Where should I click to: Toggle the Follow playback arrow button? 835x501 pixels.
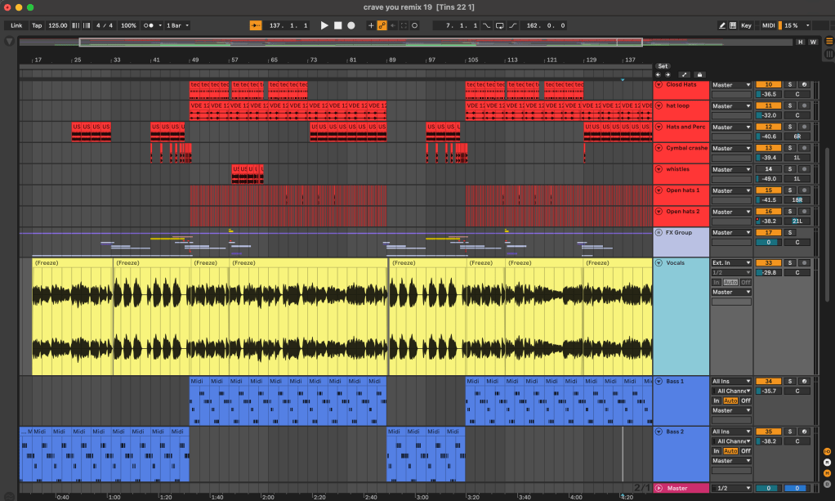tap(257, 25)
